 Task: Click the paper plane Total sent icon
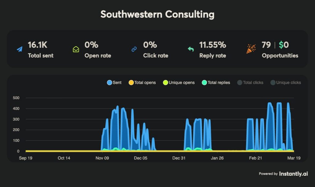[x=20, y=49]
